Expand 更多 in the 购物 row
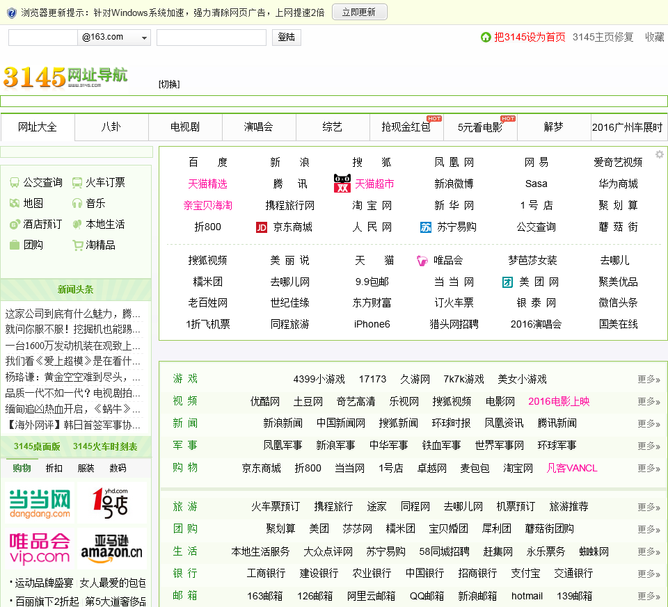Viewport: 668px width, 607px height. pyautogui.click(x=649, y=468)
